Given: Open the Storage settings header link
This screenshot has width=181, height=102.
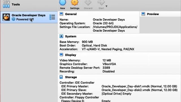Looking at the screenshot, I should [x=71, y=77].
